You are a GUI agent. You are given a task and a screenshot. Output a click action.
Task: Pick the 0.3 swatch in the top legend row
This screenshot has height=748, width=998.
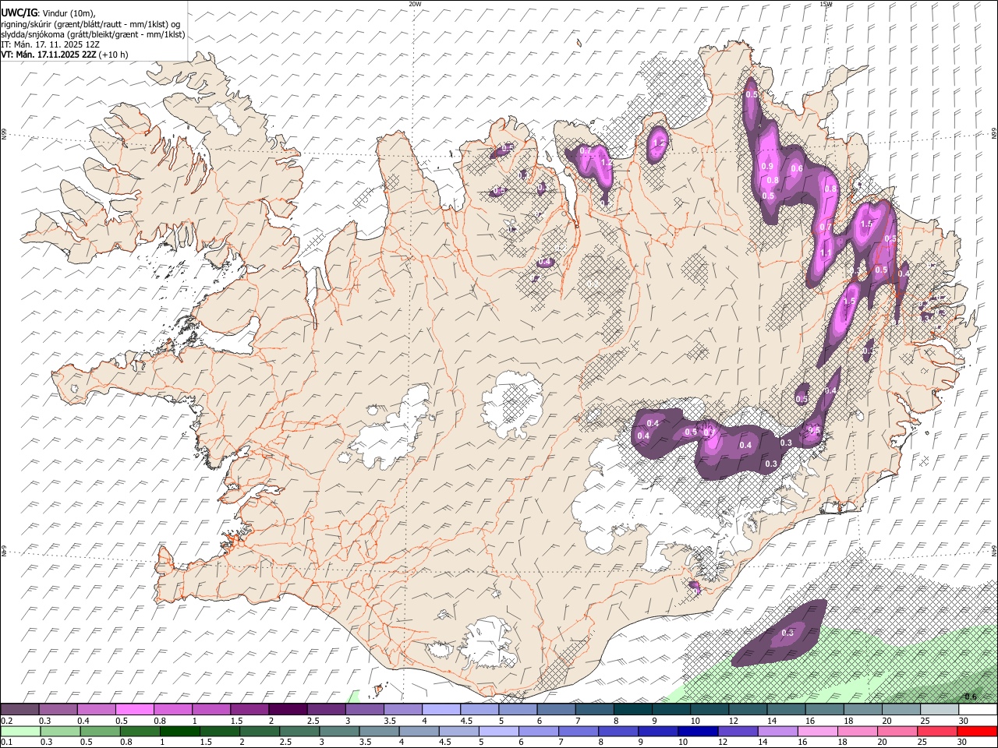pyautogui.click(x=58, y=710)
